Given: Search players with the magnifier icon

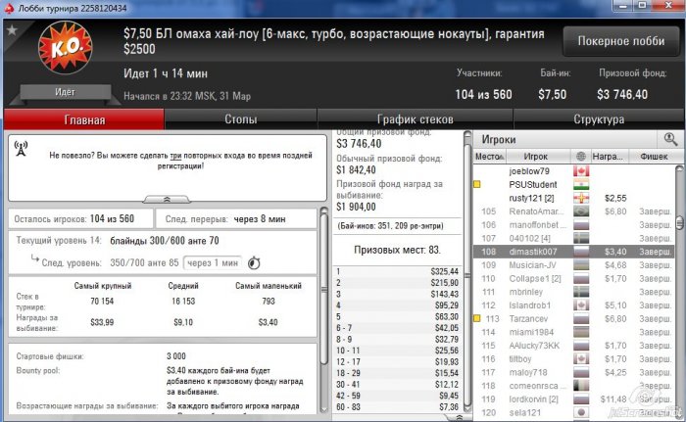Looking at the screenshot, I should (x=670, y=139).
